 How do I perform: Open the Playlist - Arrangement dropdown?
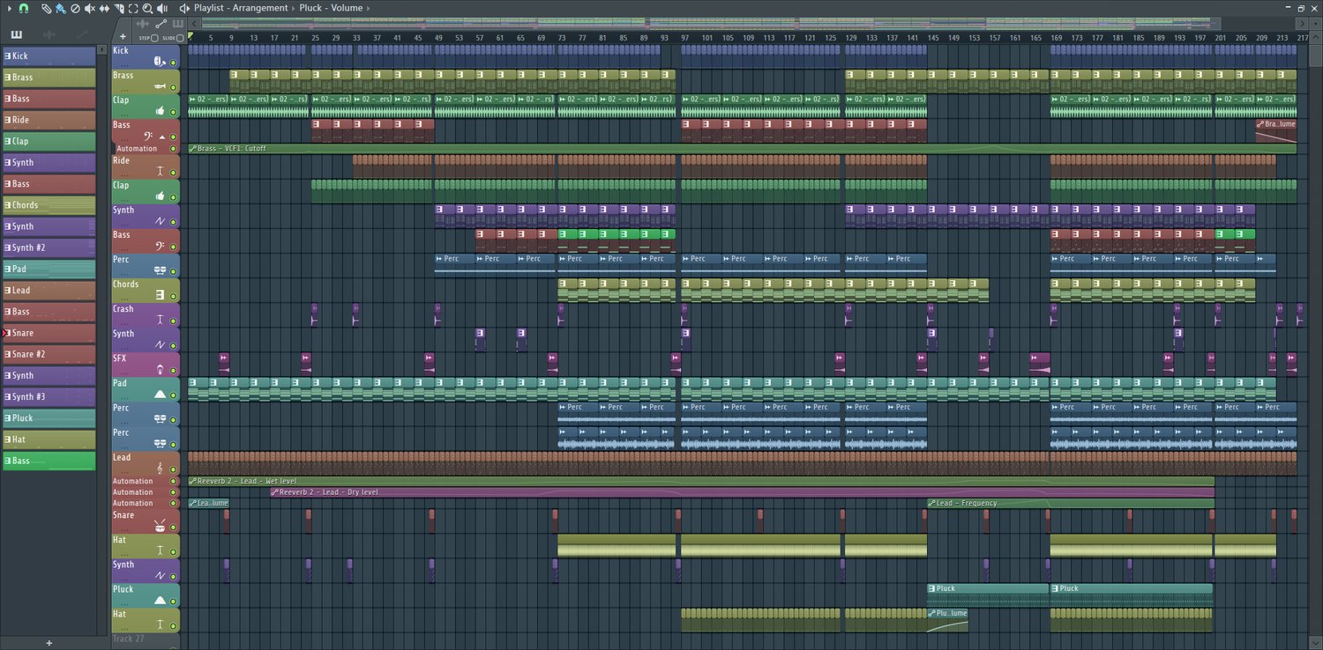(241, 8)
